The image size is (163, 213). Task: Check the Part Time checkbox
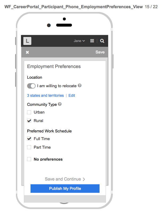29,147
